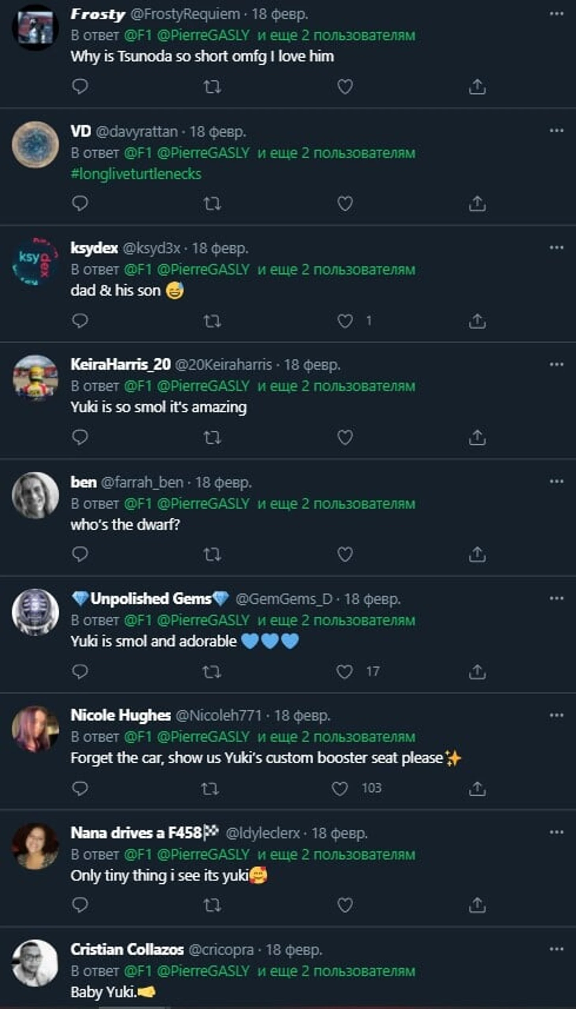The width and height of the screenshot is (576, 1009).
Task: Reply to Frosty's tweet about Tsunoda
Action: pos(80,87)
